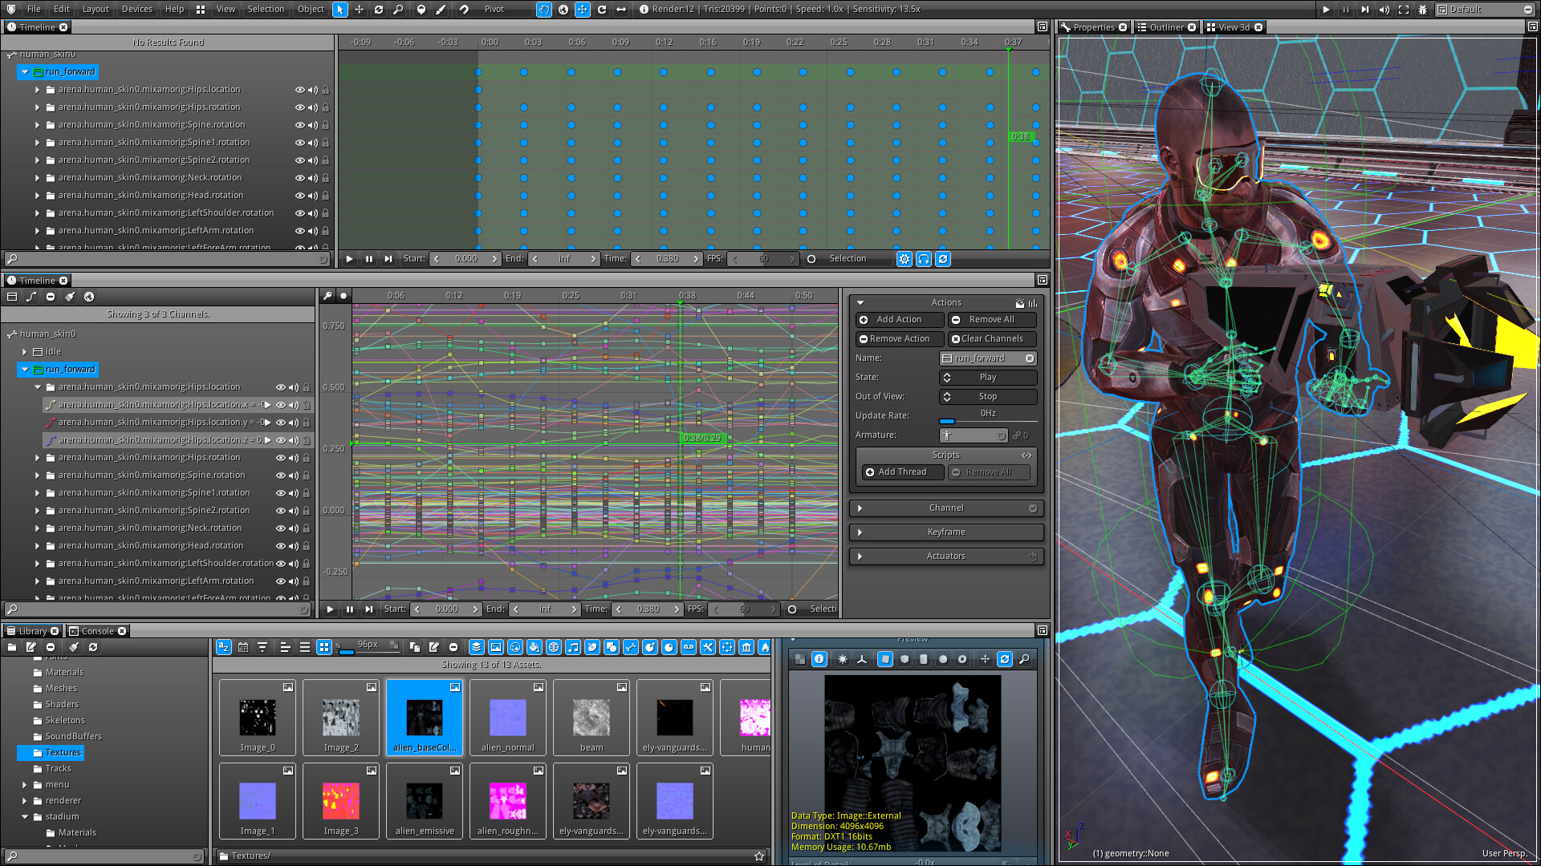Image resolution: width=1541 pixels, height=866 pixels.
Task: Lock the Neck.rotation channel
Action: coord(325,177)
